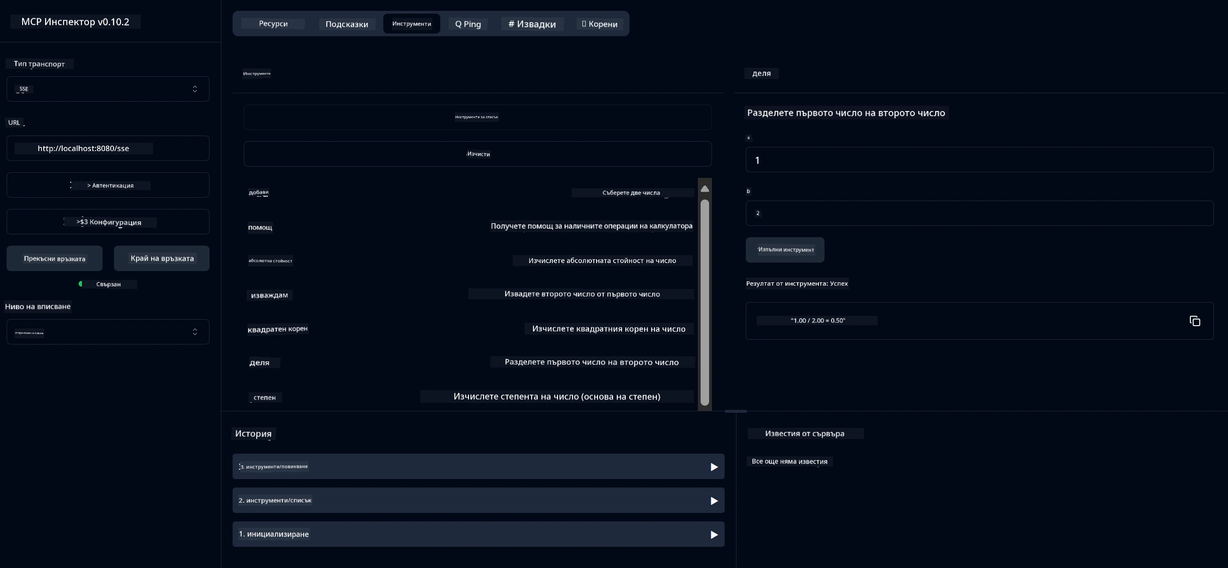Viewport: 1228px width, 568px height.
Task: Click the scroll-up arrow of tools list
Action: point(704,189)
